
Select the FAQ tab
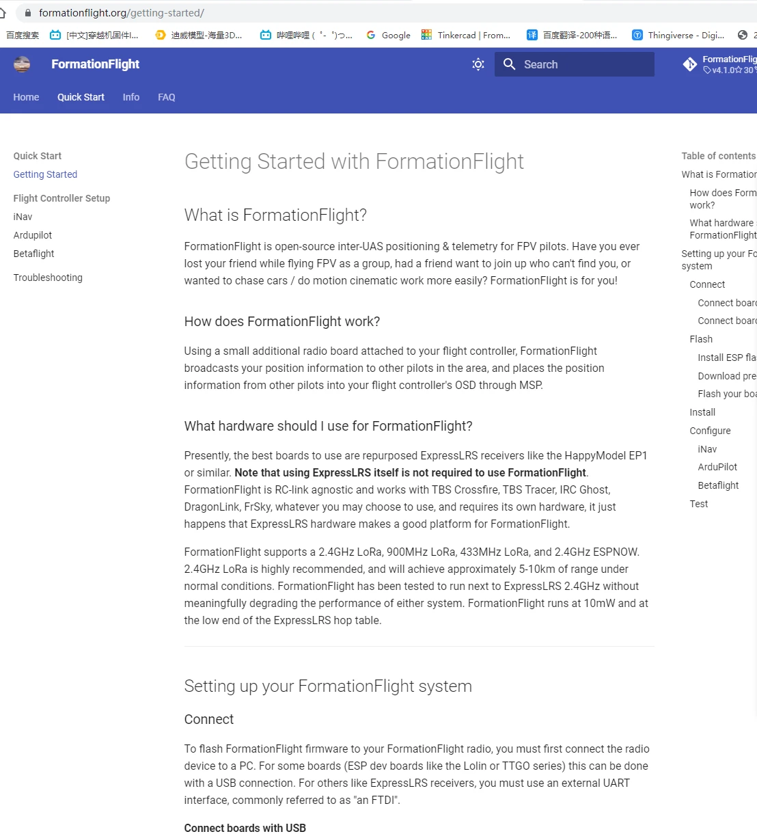coord(167,97)
